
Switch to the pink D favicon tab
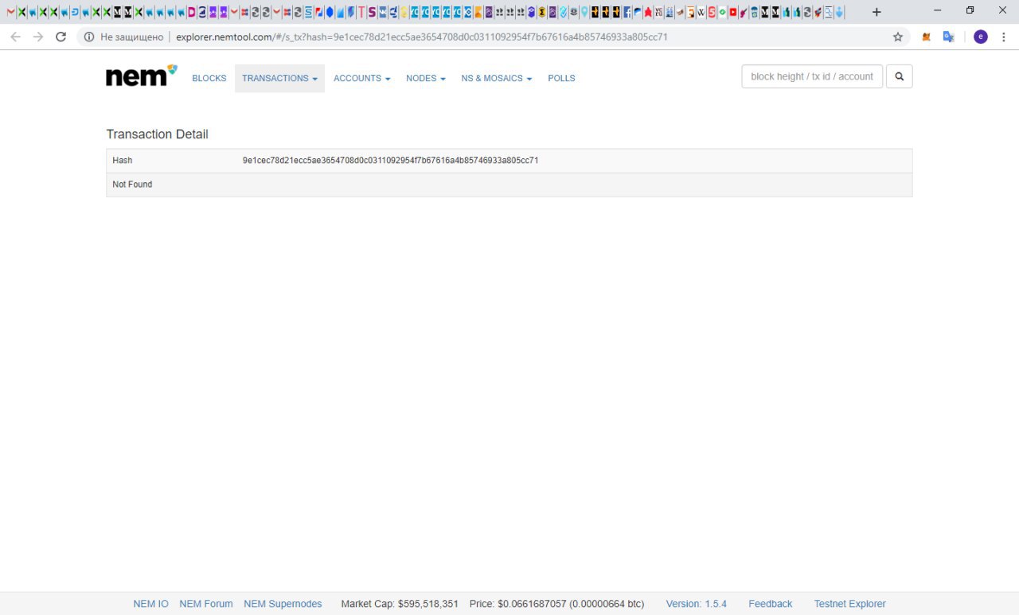(x=191, y=12)
